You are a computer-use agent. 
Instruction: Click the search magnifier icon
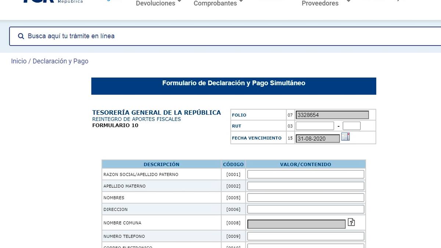pyautogui.click(x=21, y=36)
